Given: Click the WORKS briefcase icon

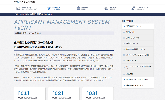Looking at the screenshot, I should point(78,8).
